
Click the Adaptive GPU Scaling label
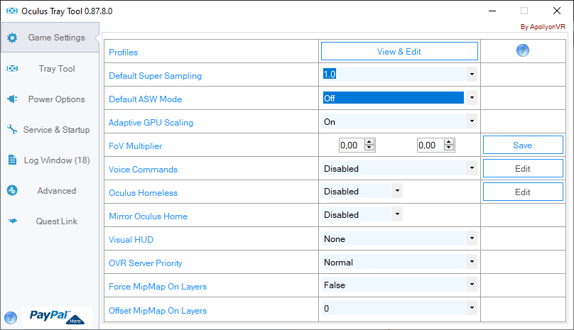(151, 123)
